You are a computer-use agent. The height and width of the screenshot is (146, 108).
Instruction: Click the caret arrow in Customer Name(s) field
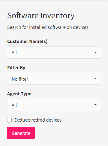coord(95,52)
